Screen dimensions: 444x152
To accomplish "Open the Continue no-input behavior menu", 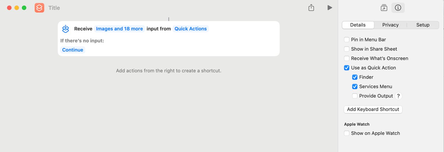I will pos(73,50).
